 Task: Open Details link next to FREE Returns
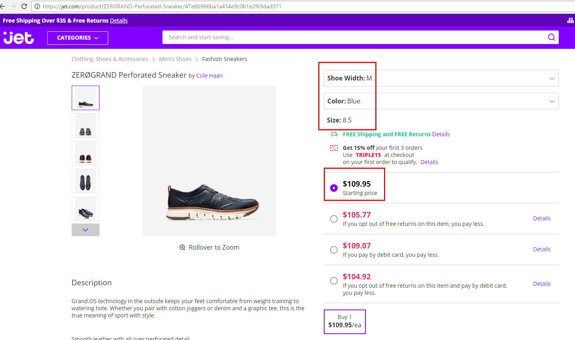(x=441, y=134)
